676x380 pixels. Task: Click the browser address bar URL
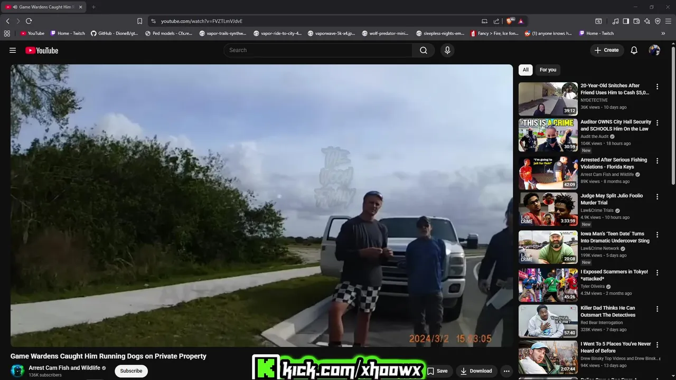202,21
